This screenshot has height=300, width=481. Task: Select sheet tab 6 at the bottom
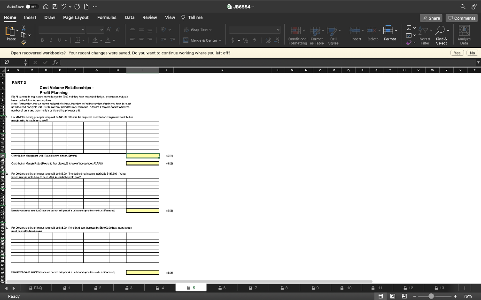[222, 287]
